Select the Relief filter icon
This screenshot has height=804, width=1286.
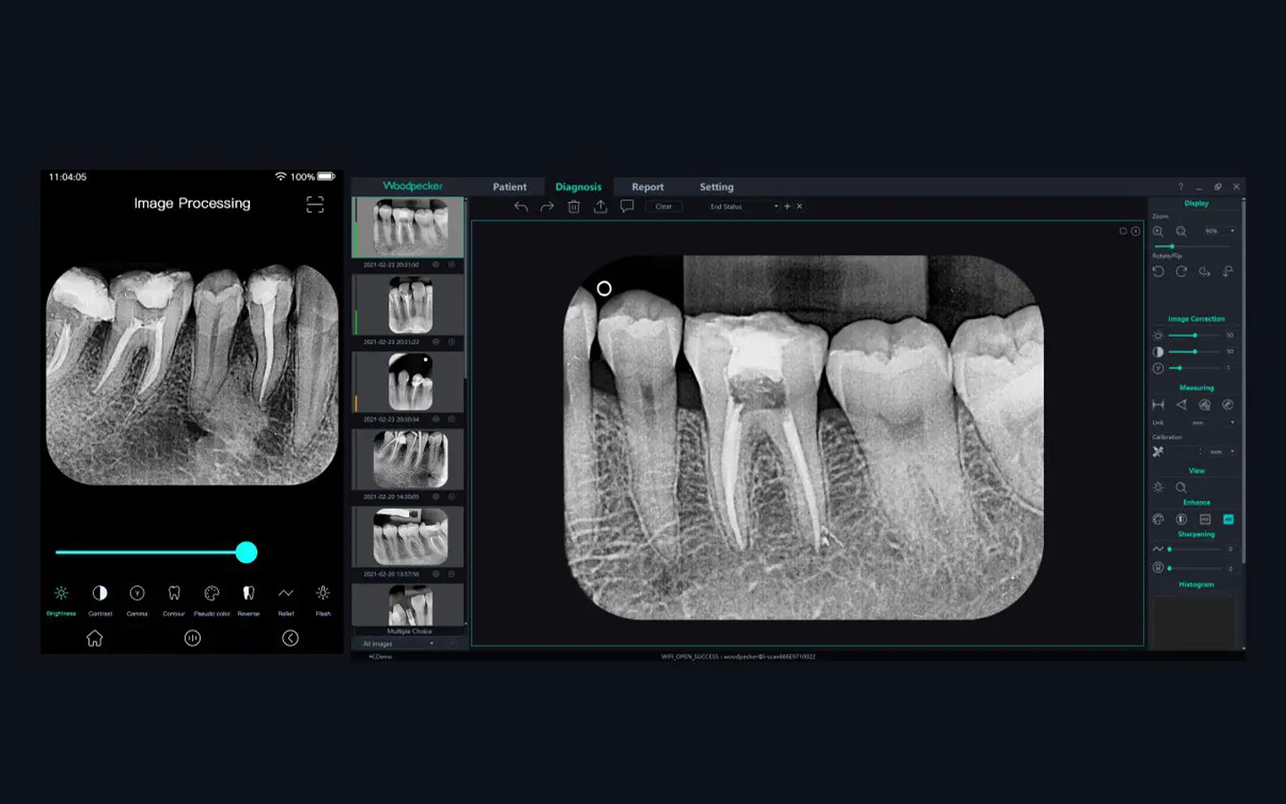(286, 593)
